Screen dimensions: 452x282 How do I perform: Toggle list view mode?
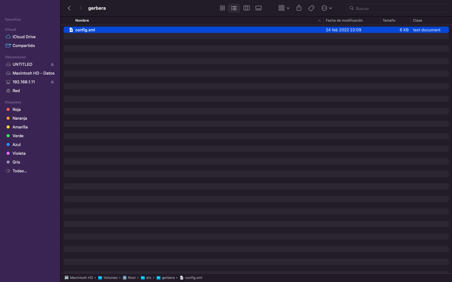[234, 8]
